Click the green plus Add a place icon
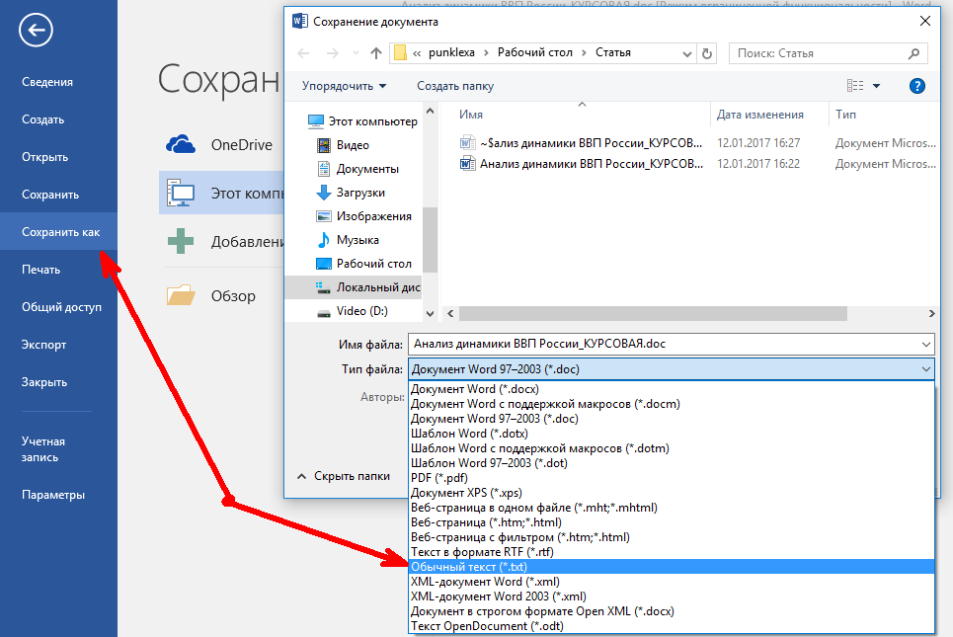The image size is (953, 637). coord(181,241)
